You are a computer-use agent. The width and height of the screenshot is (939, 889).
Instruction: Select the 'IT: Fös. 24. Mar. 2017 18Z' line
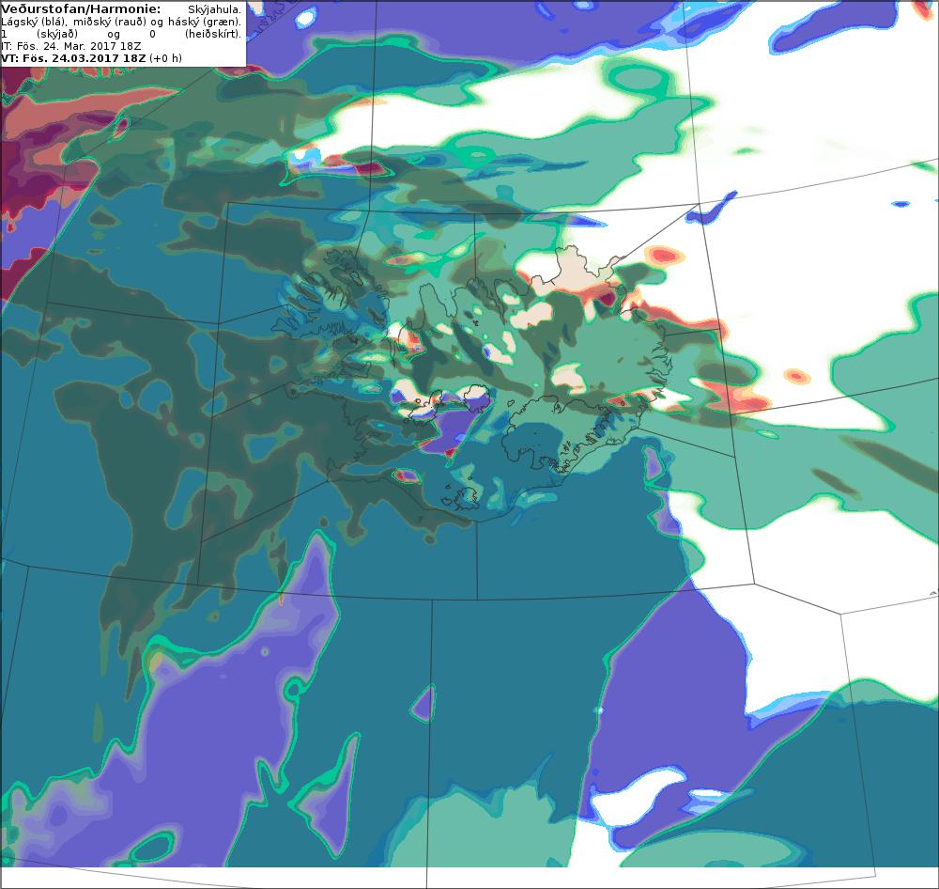(x=73, y=46)
